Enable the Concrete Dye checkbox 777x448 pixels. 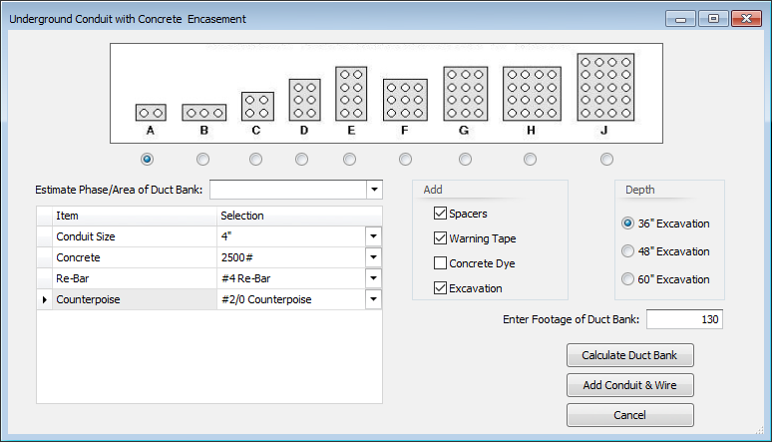(x=440, y=263)
